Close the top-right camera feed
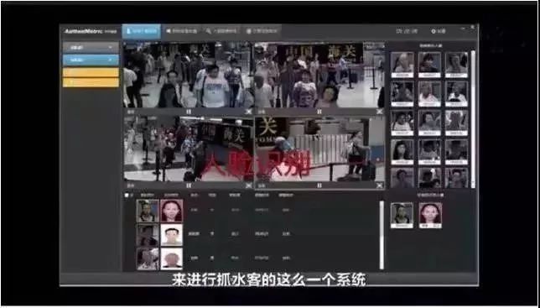Image resolution: width=540 pixels, height=308 pixels. pyautogui.click(x=380, y=112)
